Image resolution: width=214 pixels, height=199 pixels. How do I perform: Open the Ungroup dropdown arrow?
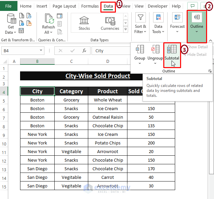(155, 63)
